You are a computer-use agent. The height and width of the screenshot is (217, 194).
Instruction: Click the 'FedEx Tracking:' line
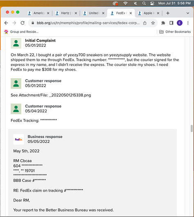(x=34, y=120)
